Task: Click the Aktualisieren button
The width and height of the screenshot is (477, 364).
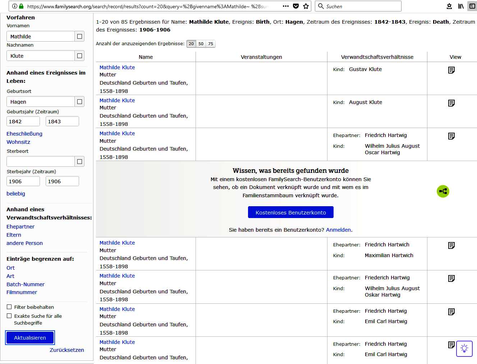Action: coord(30,338)
